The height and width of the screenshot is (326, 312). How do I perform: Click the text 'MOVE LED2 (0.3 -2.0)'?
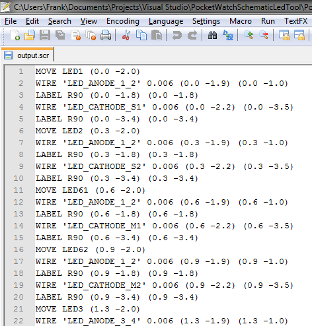pos(88,131)
